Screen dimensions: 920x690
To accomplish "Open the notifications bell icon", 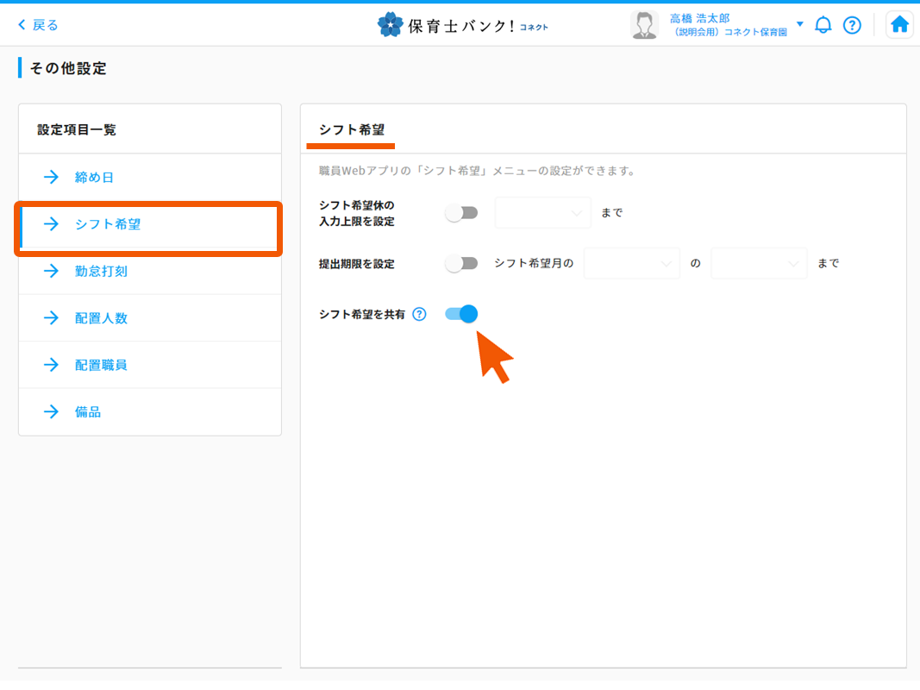I will pyautogui.click(x=823, y=25).
